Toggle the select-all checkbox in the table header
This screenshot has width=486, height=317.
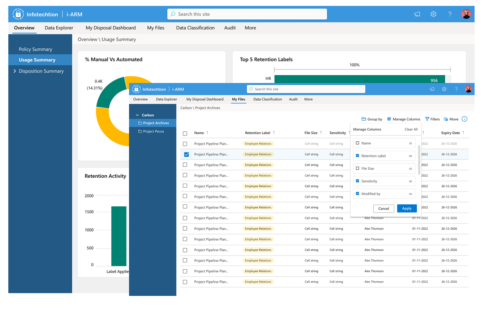click(185, 133)
